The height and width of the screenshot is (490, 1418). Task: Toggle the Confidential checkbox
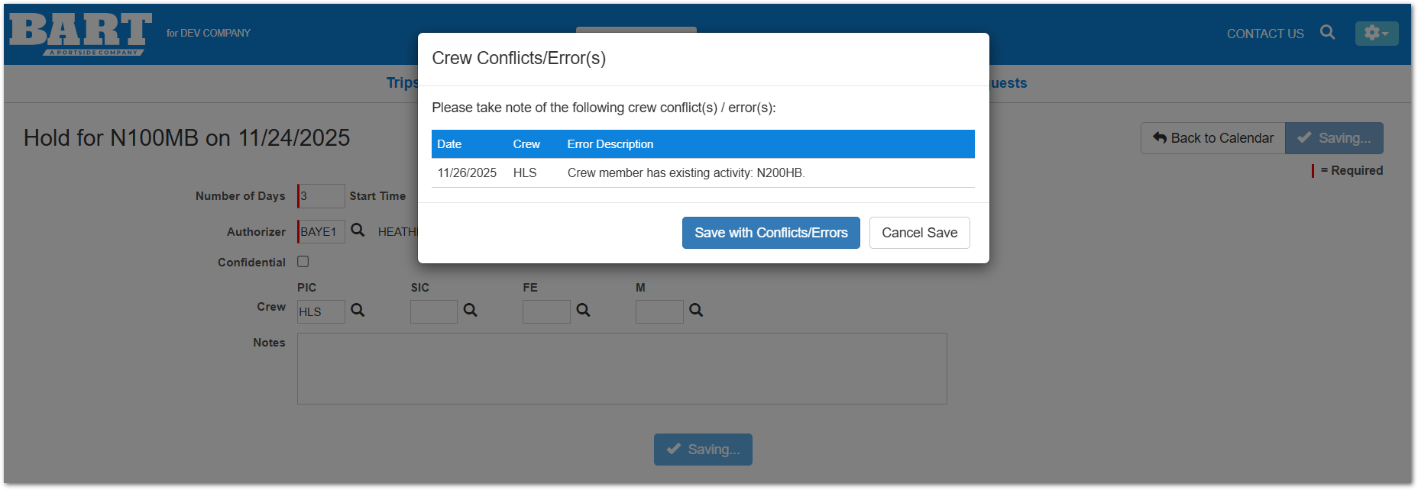coord(303,261)
